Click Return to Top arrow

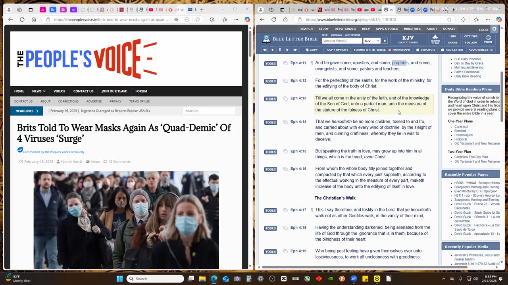click(435, 39)
